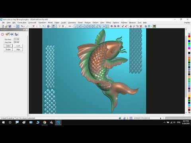Click the diagonal line snap icon
This screenshot has width=191, height=143.
(76, 26)
